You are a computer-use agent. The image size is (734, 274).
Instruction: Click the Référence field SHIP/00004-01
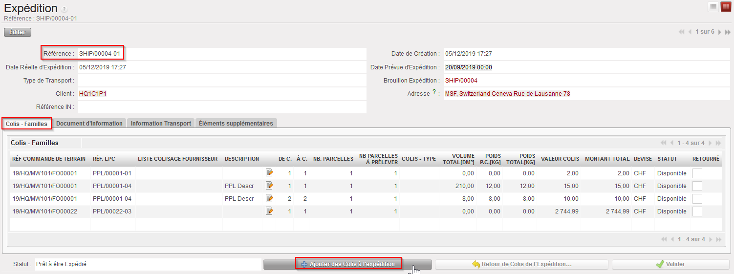pos(222,54)
